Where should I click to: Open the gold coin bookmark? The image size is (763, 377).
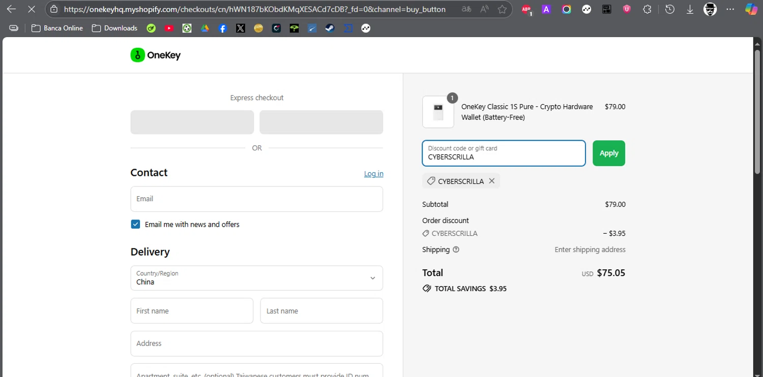[x=258, y=28]
